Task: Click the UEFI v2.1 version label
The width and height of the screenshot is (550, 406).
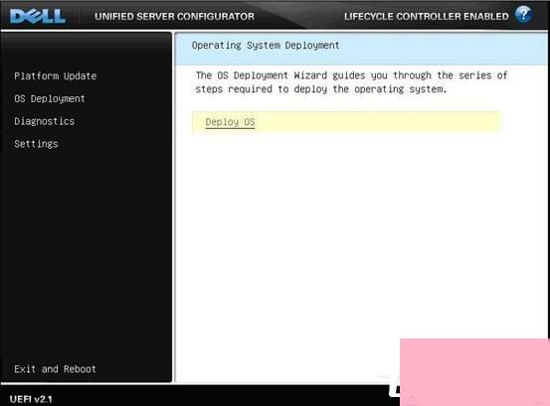Action: pyautogui.click(x=31, y=399)
